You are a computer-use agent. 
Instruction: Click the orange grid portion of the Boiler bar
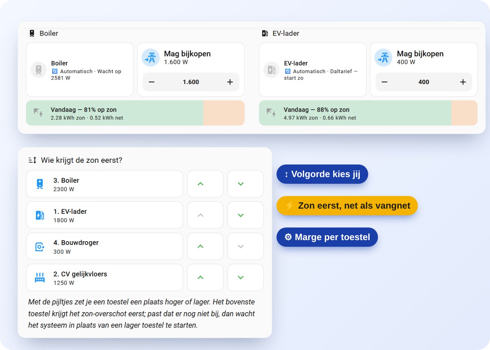[x=224, y=113]
